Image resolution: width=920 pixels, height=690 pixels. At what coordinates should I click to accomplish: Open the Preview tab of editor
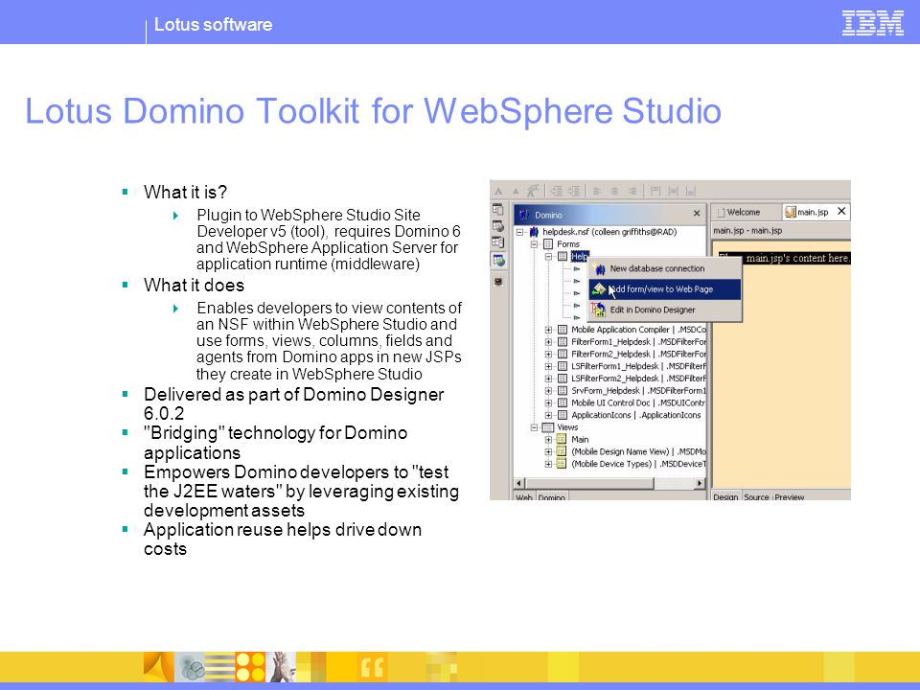[789, 496]
